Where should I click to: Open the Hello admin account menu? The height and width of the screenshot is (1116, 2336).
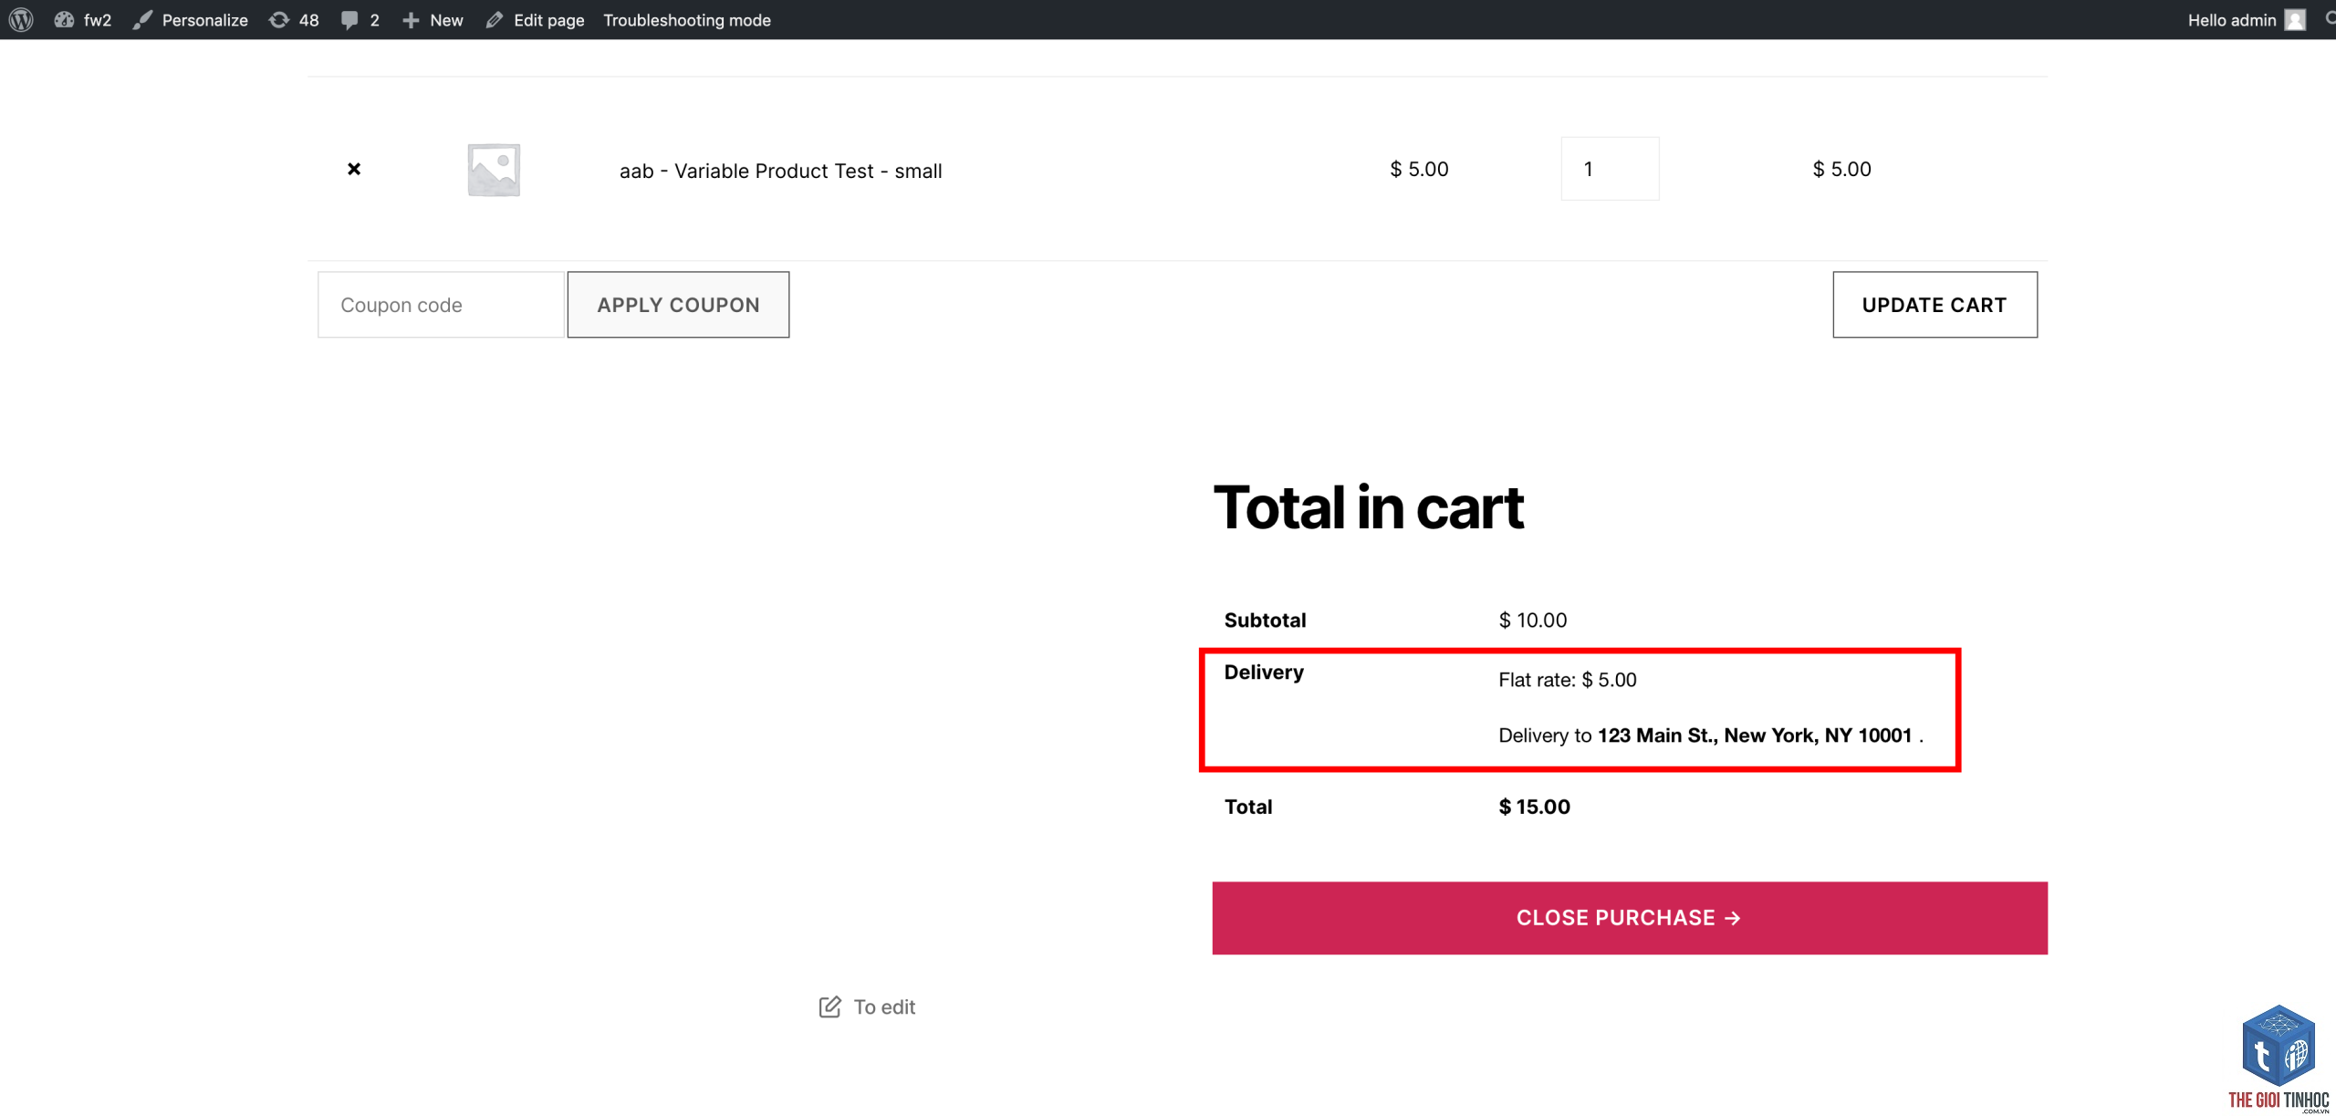point(2246,19)
